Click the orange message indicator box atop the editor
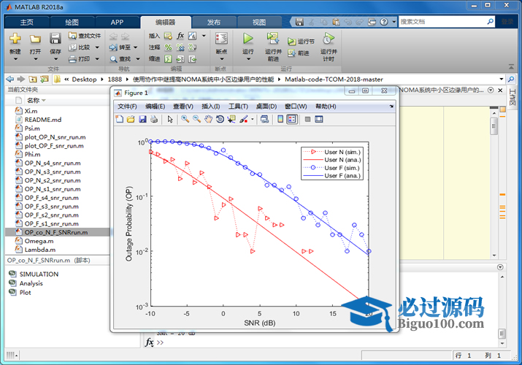522x365 pixels. point(502,109)
